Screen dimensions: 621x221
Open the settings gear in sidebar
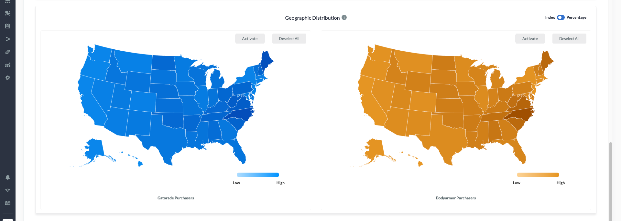8,78
